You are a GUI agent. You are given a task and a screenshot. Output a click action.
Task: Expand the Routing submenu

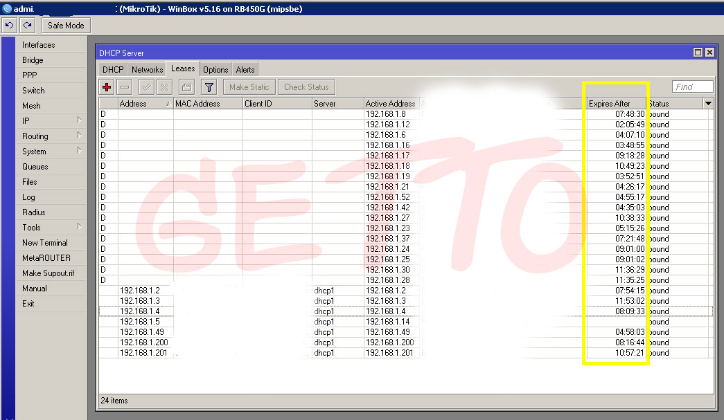[52, 136]
